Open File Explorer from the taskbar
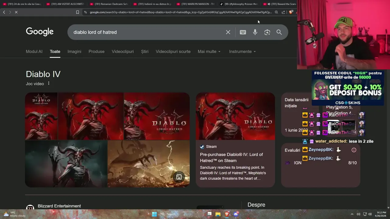Image resolution: width=390 pixels, height=219 pixels. (218, 214)
